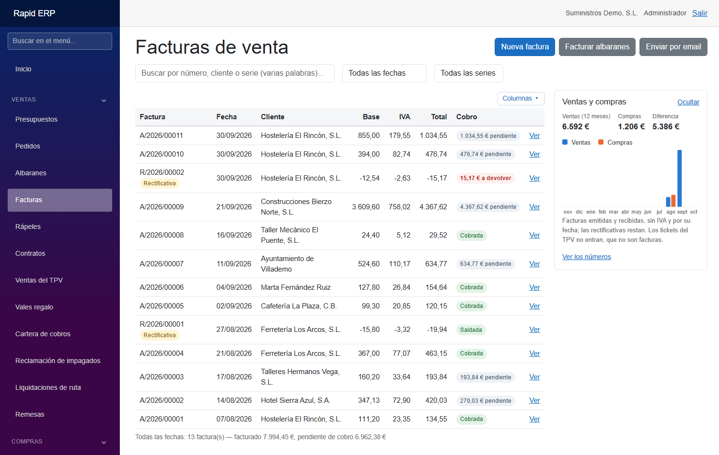This screenshot has height=455, width=719.
Task: Collapse the VENTAS menu section chevron
Action: tap(104, 100)
